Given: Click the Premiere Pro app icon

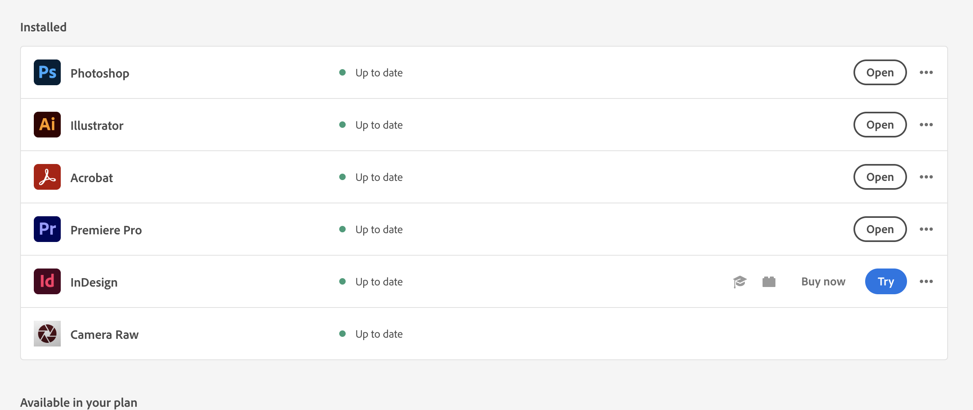Looking at the screenshot, I should 47,229.
